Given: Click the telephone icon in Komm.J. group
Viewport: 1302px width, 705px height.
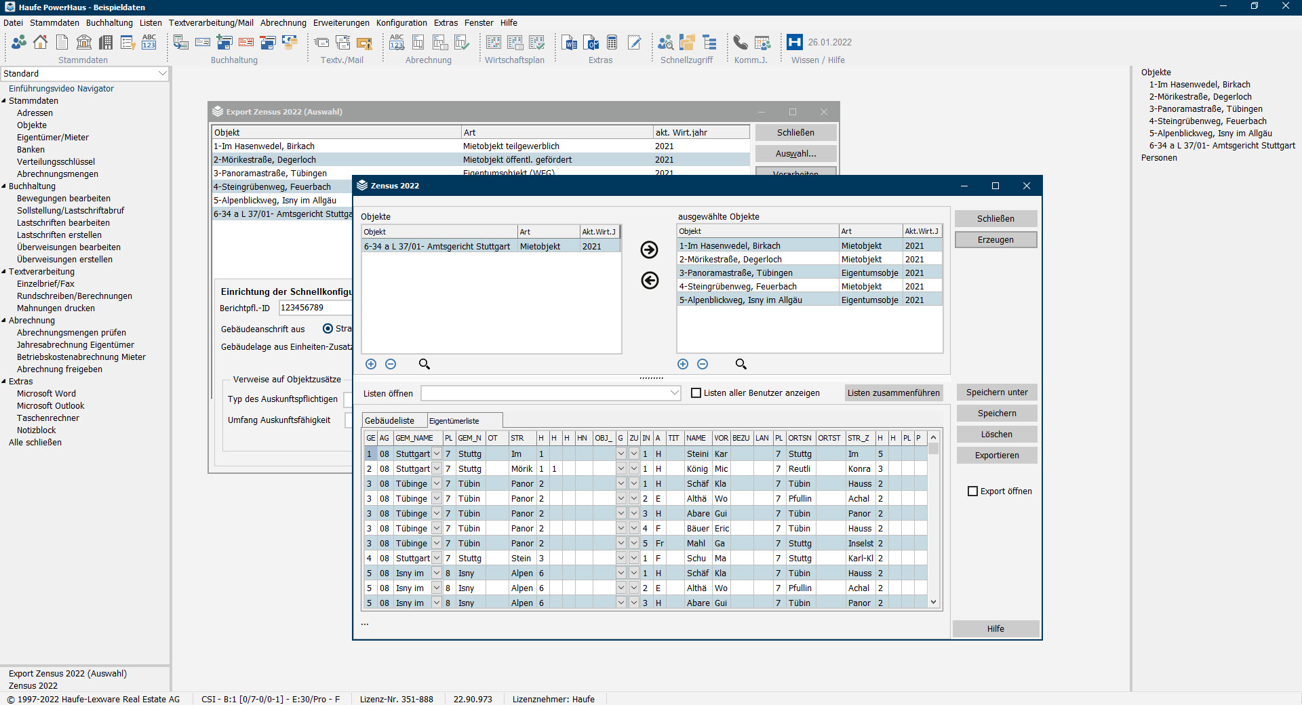Looking at the screenshot, I should pyautogui.click(x=741, y=42).
